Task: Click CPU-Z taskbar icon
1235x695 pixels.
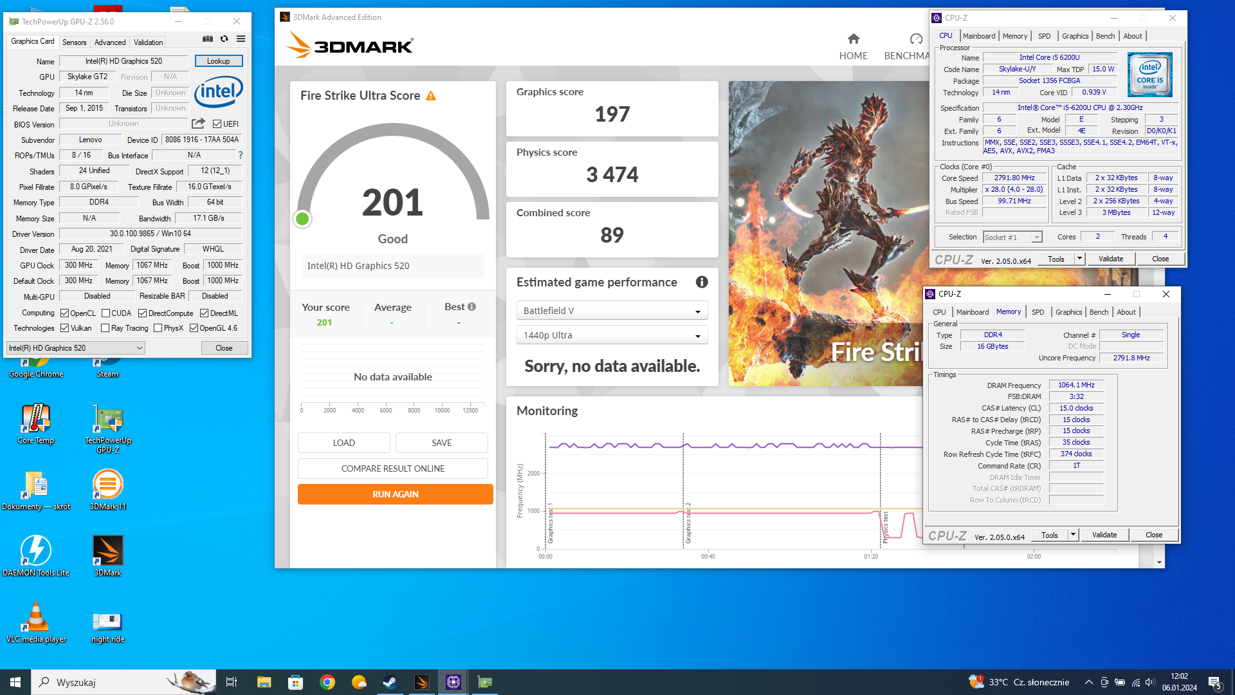Action: click(453, 682)
